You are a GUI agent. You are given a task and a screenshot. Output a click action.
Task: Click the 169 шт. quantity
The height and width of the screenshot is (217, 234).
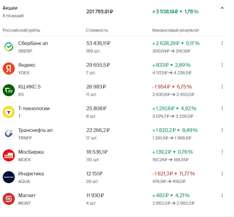93,51
